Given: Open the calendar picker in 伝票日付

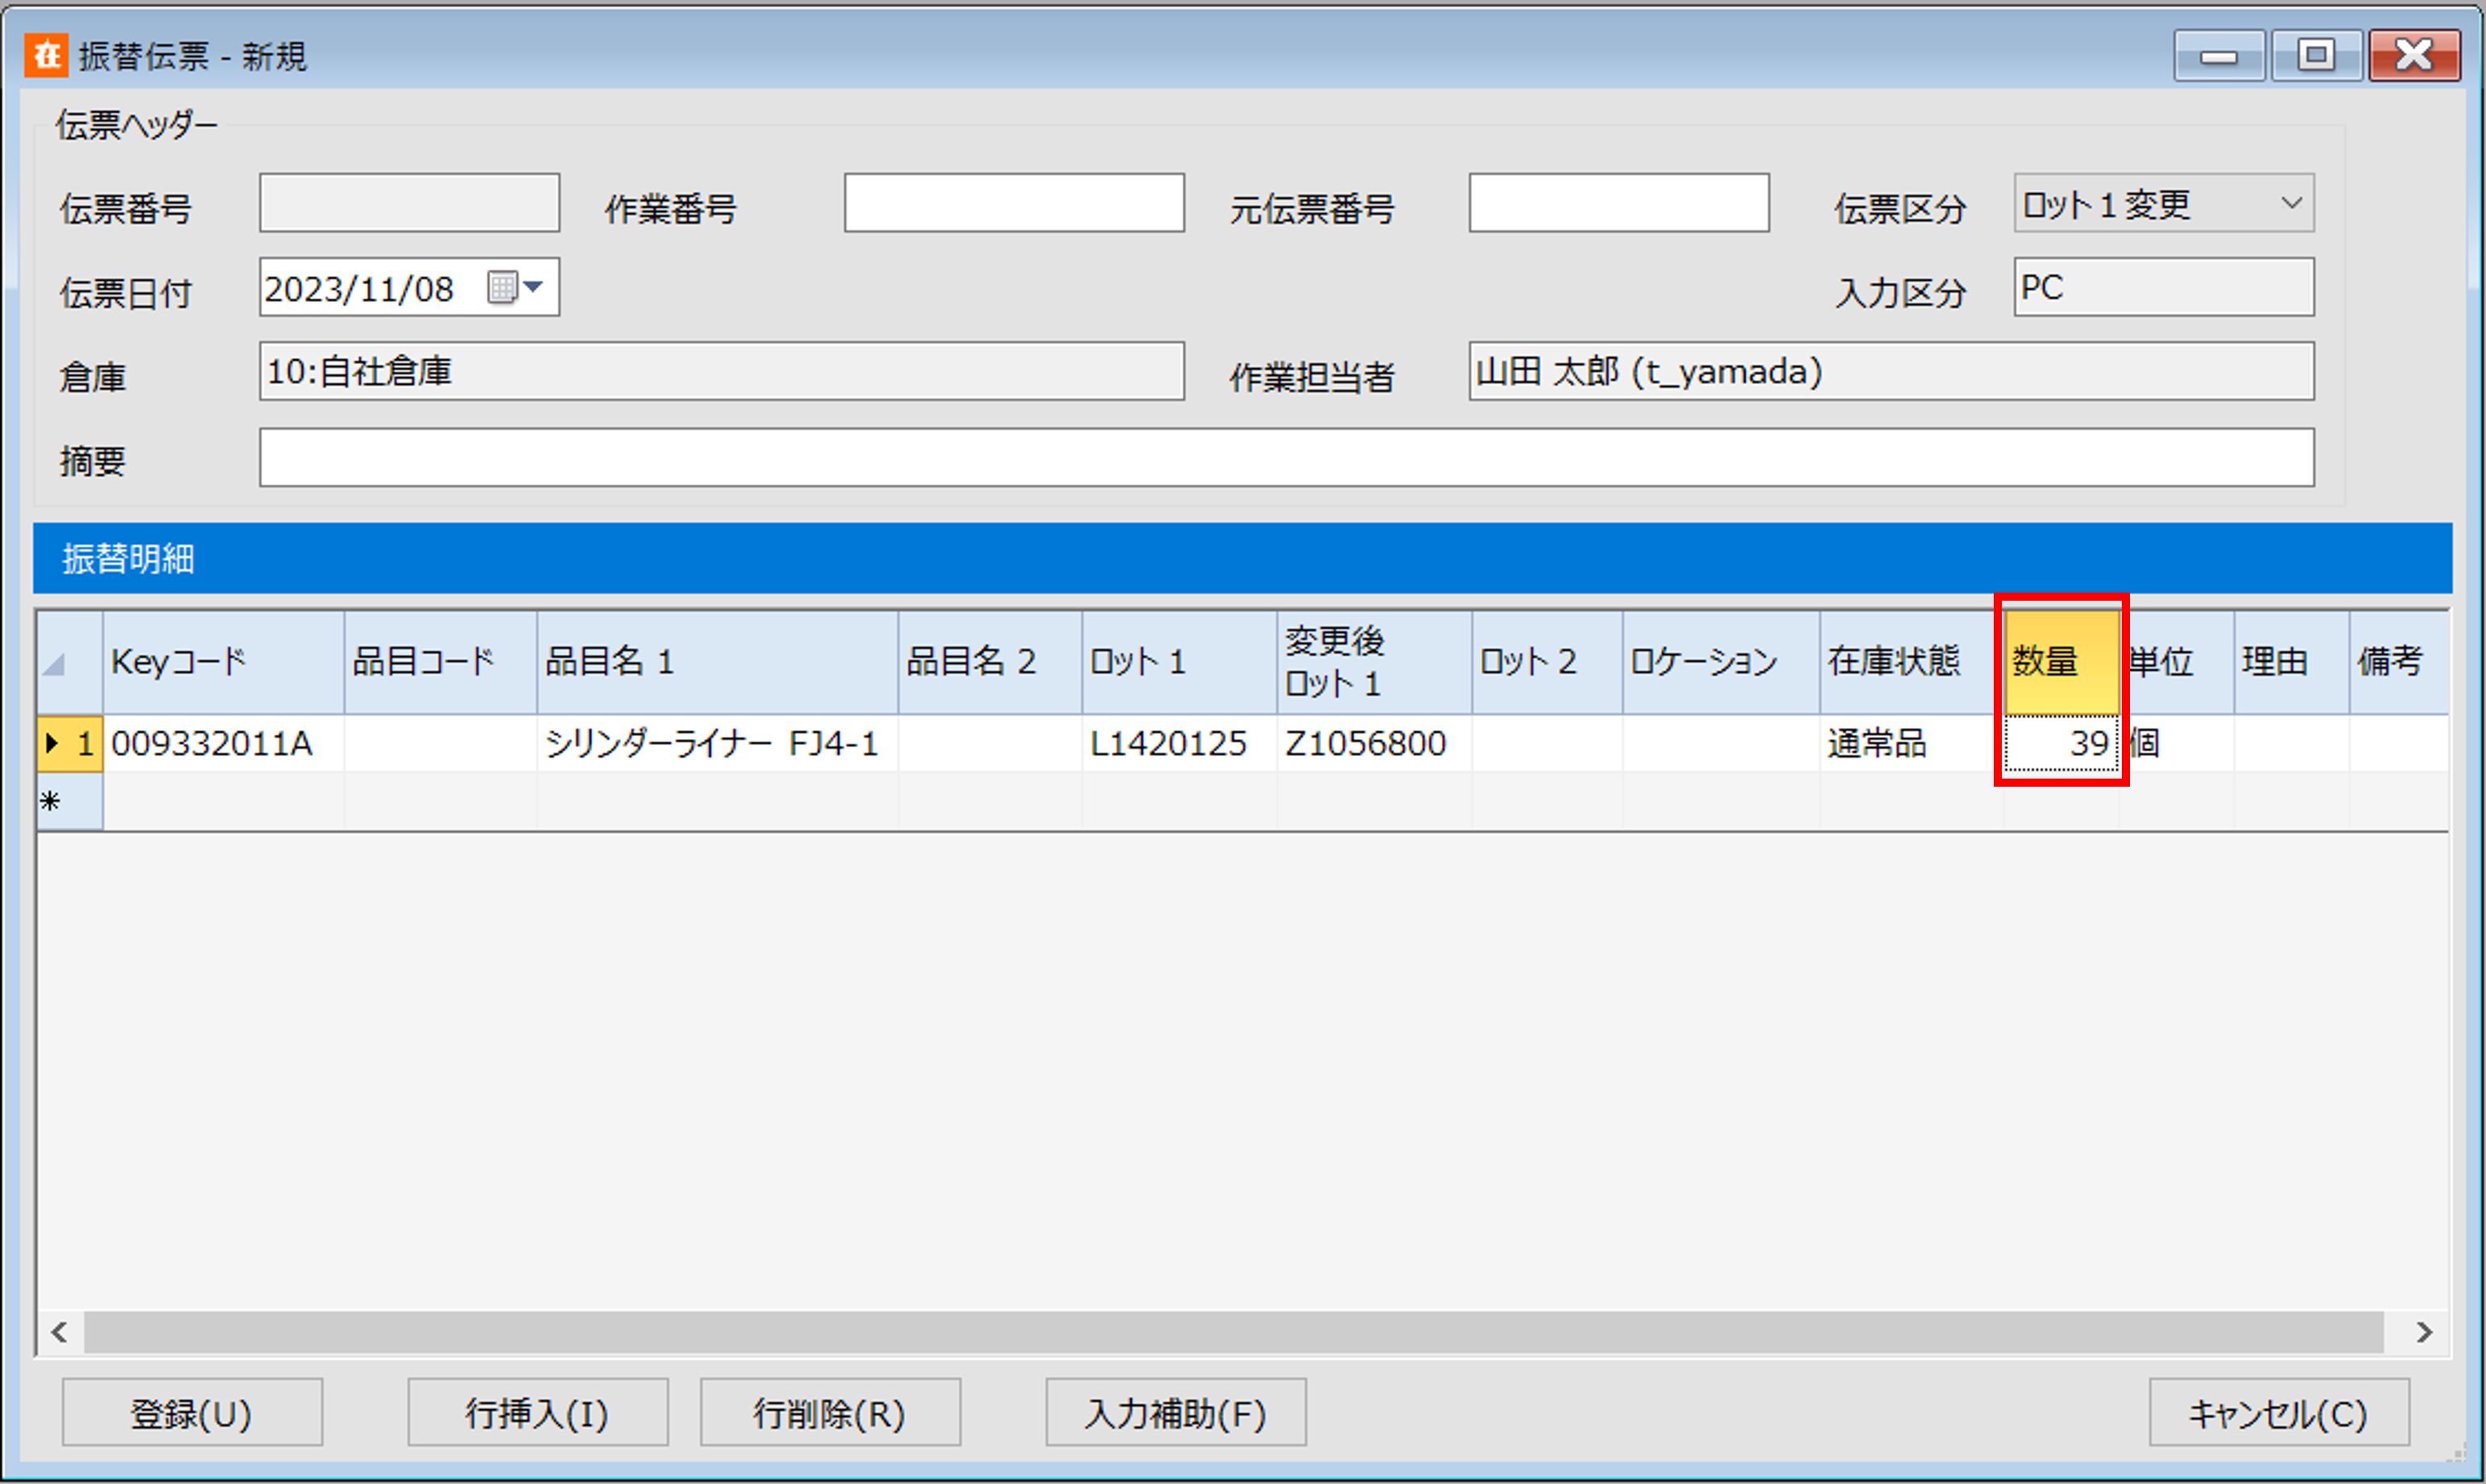Looking at the screenshot, I should click(x=516, y=288).
